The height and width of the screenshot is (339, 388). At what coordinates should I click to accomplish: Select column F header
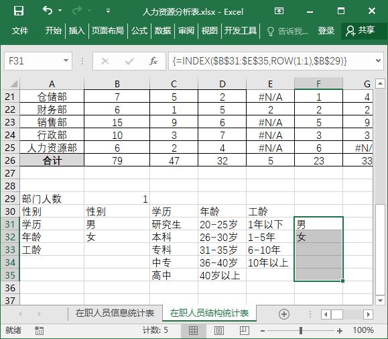(x=319, y=84)
